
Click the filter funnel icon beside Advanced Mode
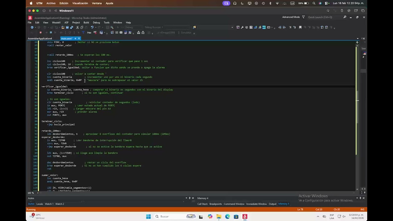pyautogui.click(x=303, y=17)
